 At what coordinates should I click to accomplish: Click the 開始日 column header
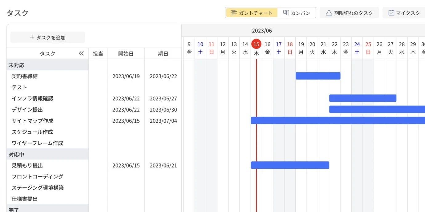click(x=126, y=54)
